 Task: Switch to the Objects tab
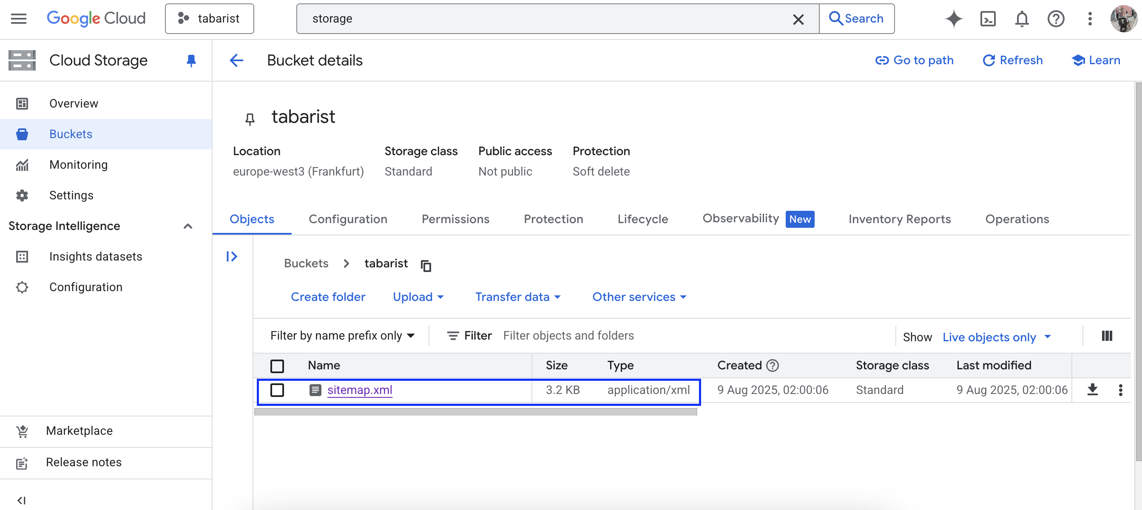tap(252, 219)
